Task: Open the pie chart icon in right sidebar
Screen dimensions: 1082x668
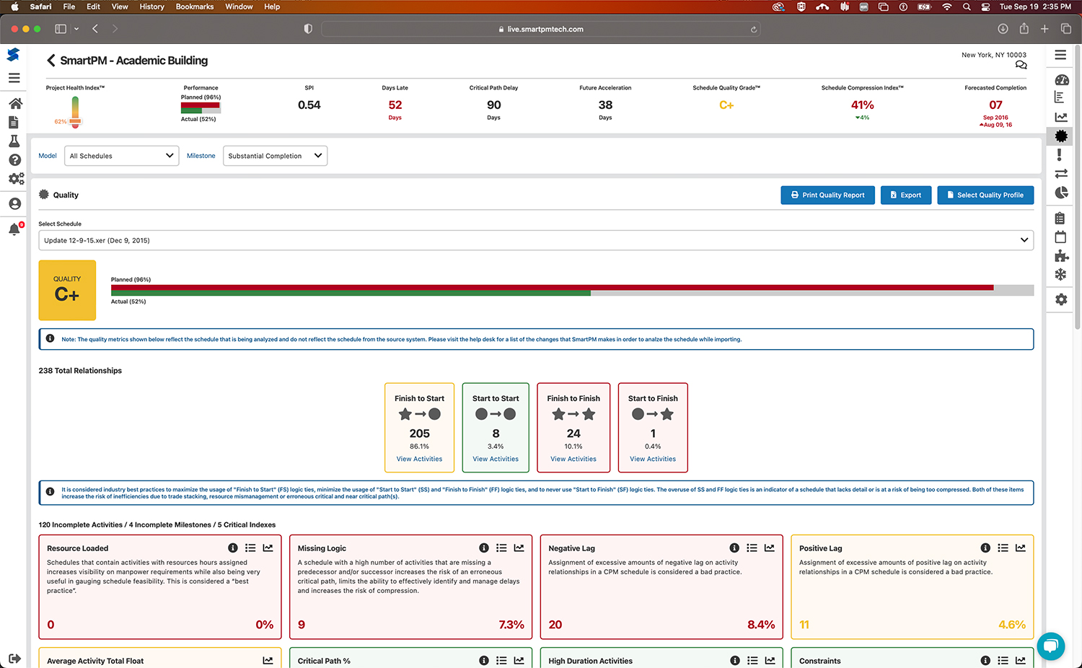Action: (1061, 193)
